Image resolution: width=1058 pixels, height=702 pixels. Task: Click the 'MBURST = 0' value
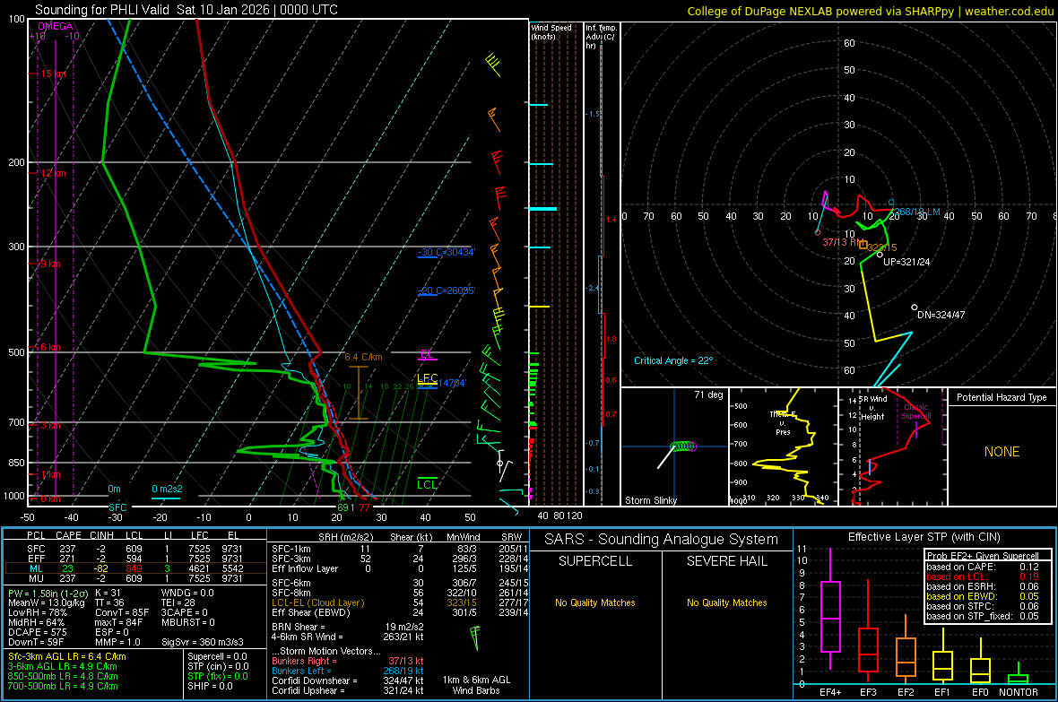point(188,622)
